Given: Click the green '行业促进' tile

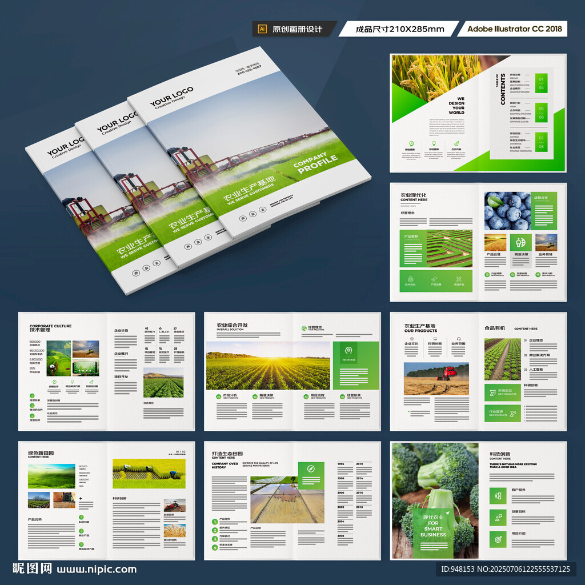Looking at the screenshot, I should point(503,413).
